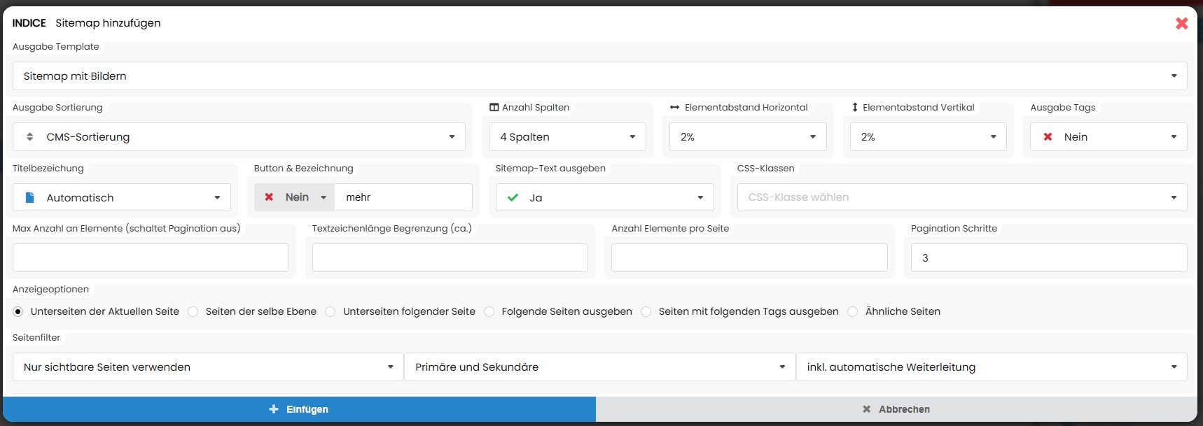The image size is (1203, 426).
Task: Click the red X icon in Ausgabe Tags
Action: tap(1048, 137)
